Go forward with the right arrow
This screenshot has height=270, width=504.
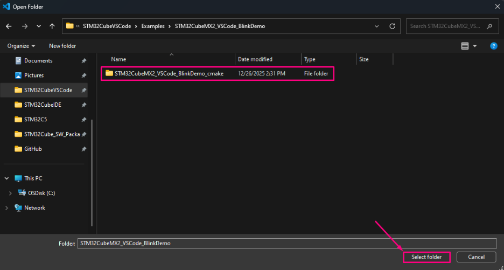(x=25, y=26)
